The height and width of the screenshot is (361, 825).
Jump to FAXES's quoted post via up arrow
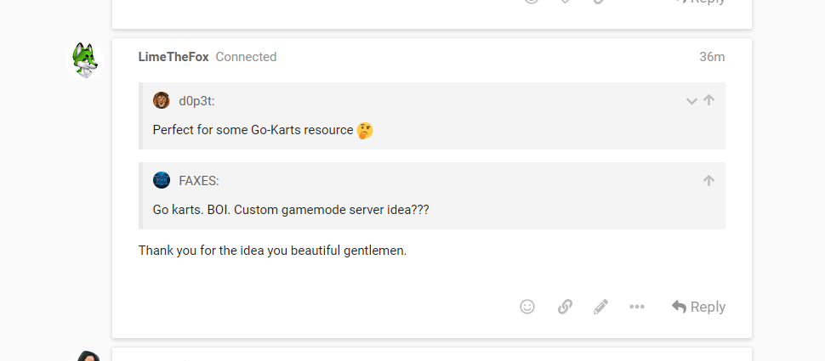tap(708, 181)
